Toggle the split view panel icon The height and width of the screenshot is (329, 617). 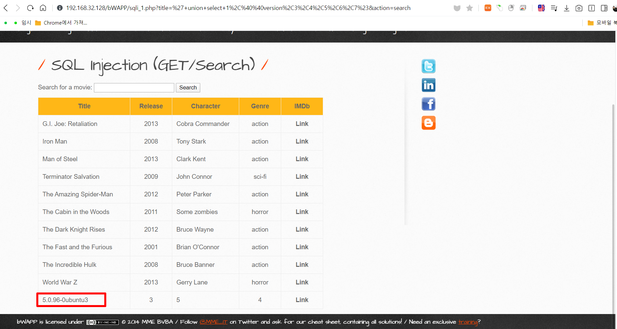[592, 8]
